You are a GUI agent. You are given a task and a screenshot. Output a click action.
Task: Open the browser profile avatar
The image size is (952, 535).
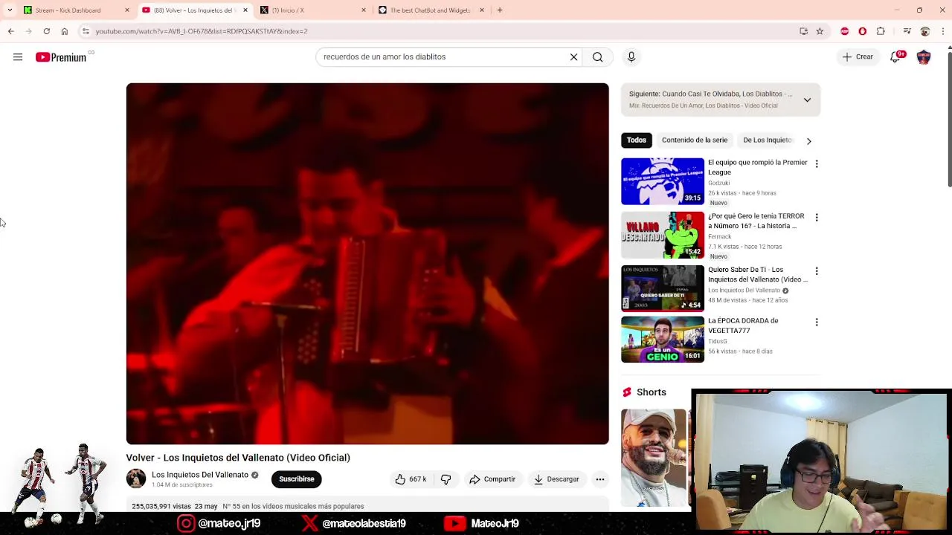click(924, 31)
